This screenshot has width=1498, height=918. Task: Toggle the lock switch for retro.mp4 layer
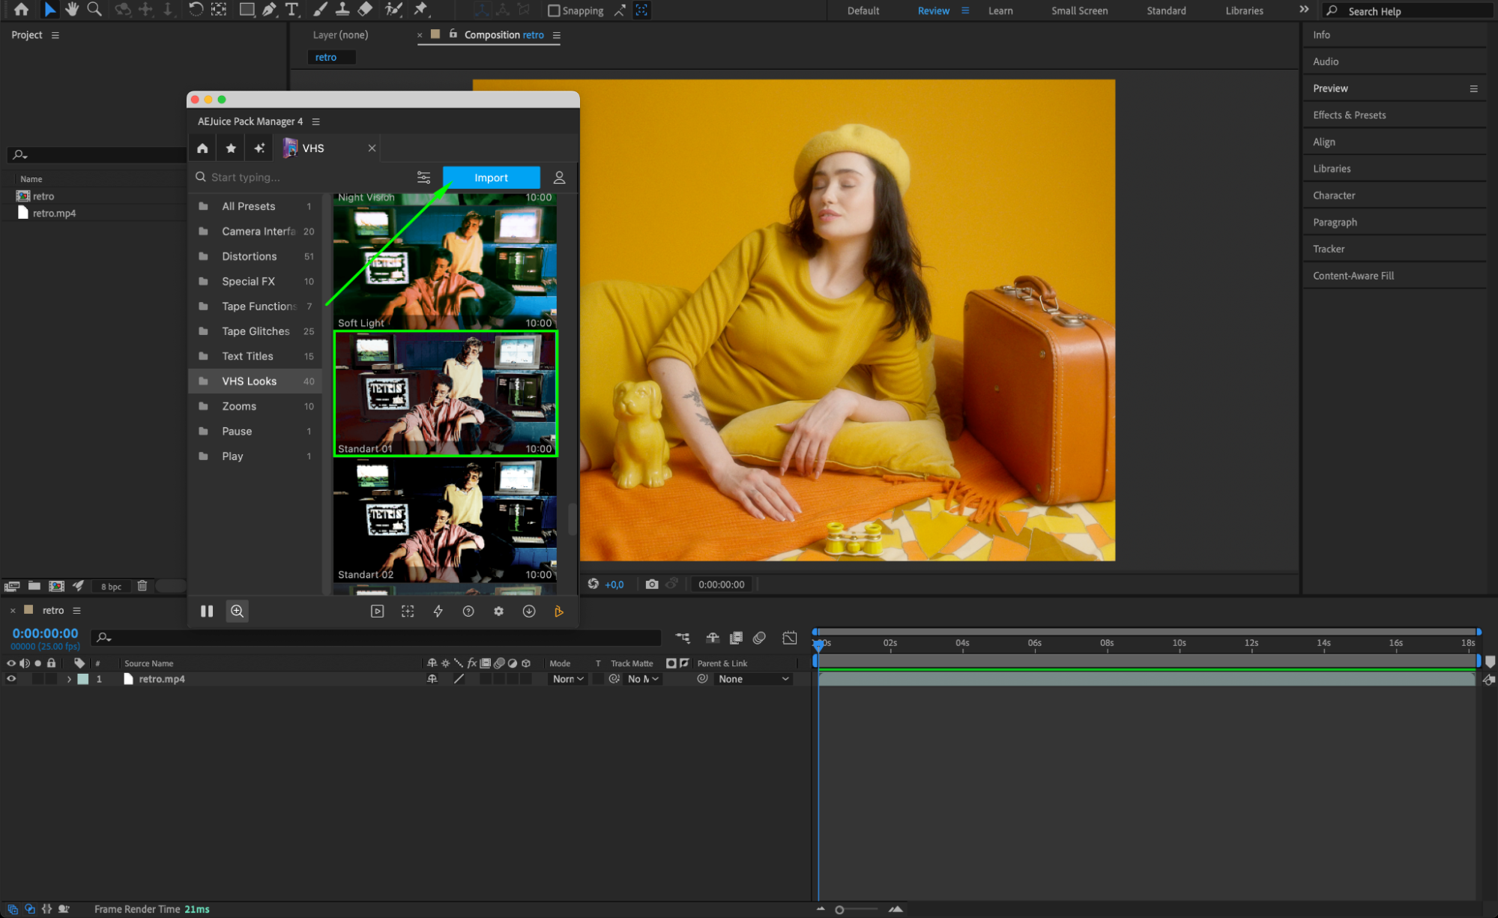(x=51, y=679)
